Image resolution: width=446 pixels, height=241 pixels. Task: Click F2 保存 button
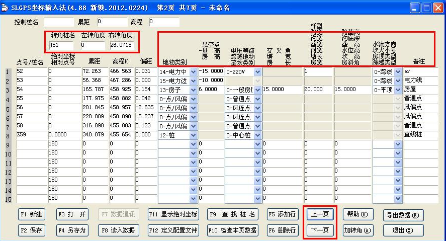(31, 230)
